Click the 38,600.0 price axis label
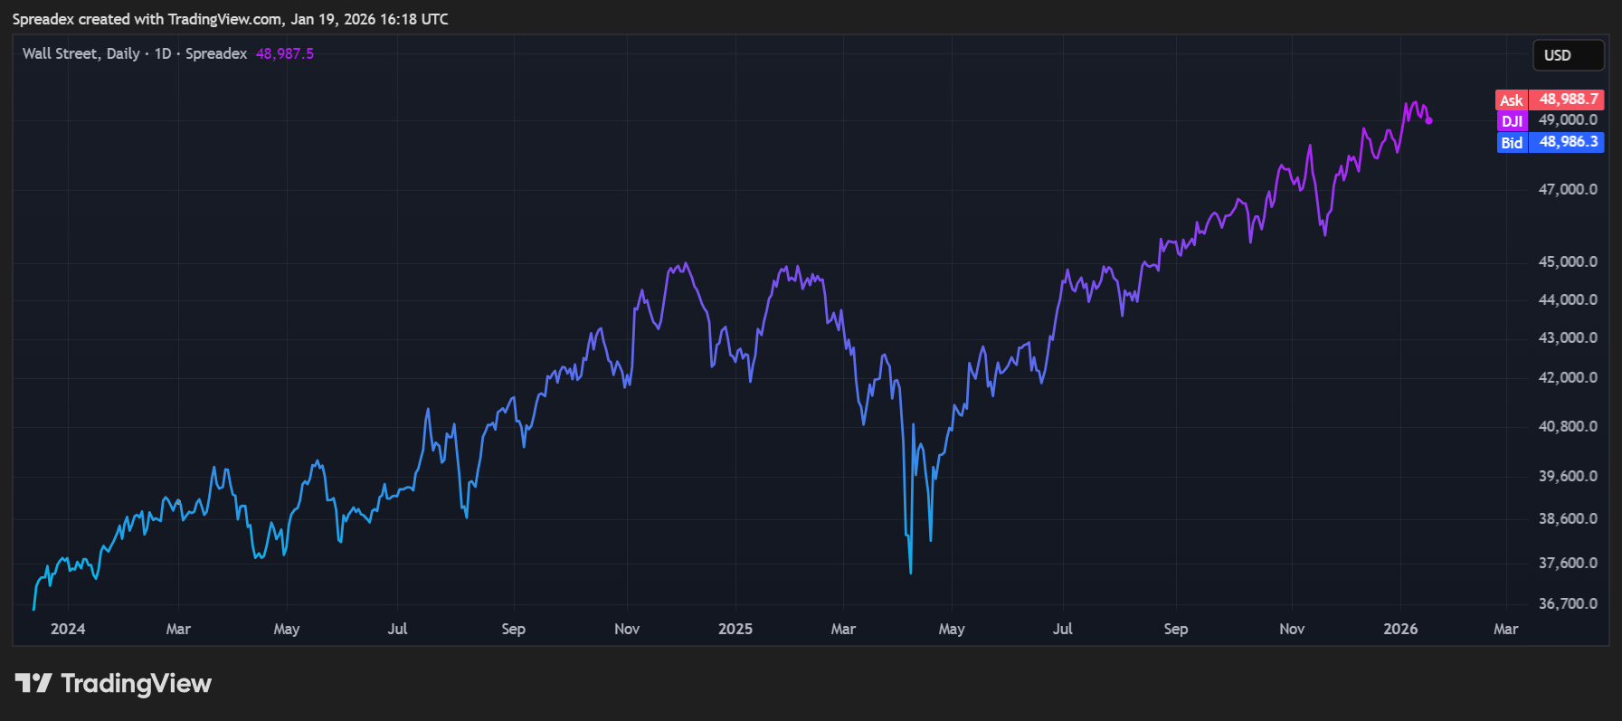This screenshot has width=1622, height=721. [1568, 518]
